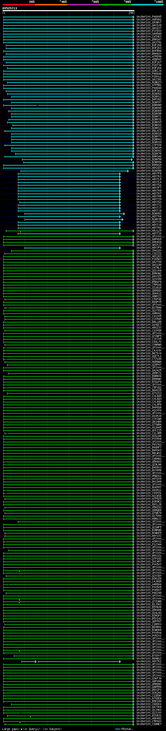Click the cyan ~100% identity legend segment

click(148, 5)
